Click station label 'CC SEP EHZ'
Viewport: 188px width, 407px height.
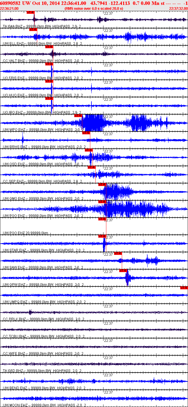tap(13, 181)
